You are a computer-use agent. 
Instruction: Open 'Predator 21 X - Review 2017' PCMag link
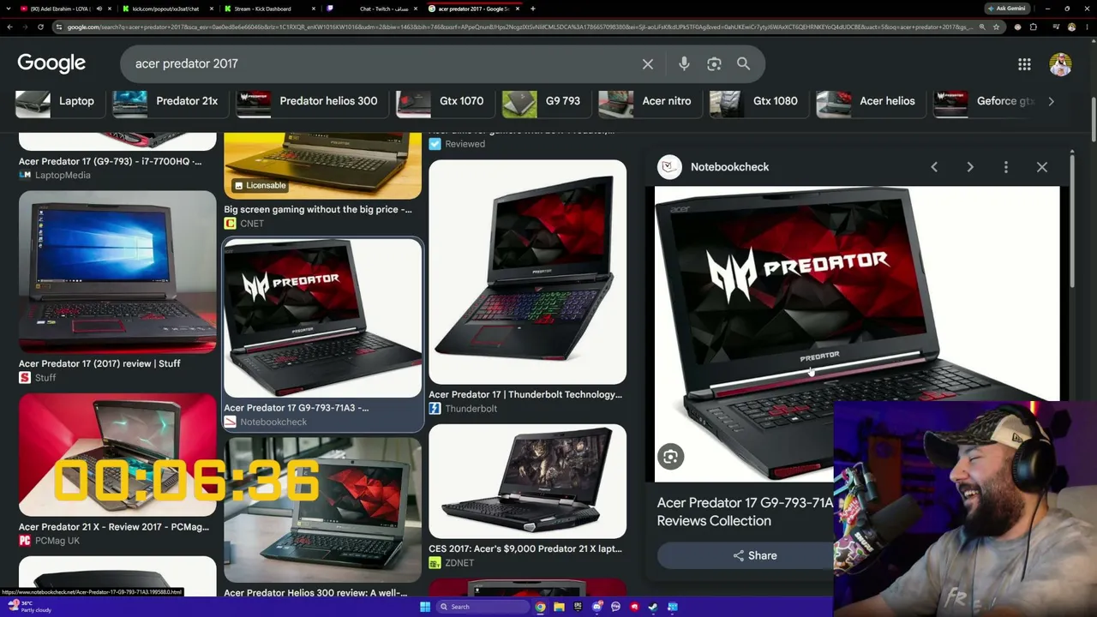pyautogui.click(x=114, y=527)
